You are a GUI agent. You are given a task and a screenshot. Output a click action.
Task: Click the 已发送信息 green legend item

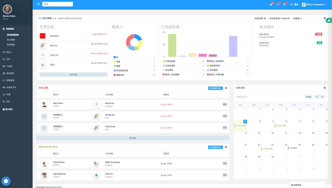(169, 61)
